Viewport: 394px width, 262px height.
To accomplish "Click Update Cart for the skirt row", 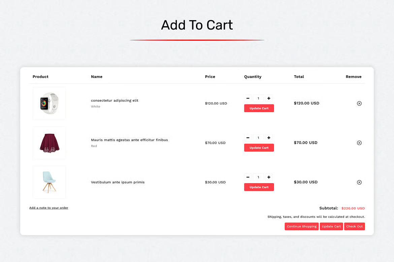I will [259, 147].
